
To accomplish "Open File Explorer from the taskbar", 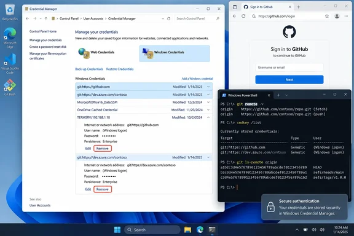I will tap(187, 230).
